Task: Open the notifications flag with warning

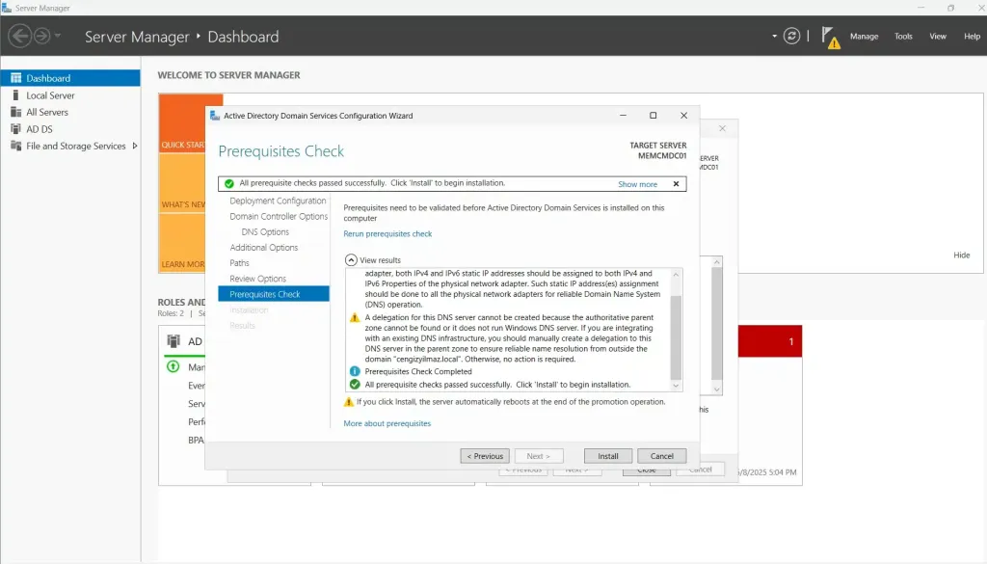Action: (x=830, y=38)
